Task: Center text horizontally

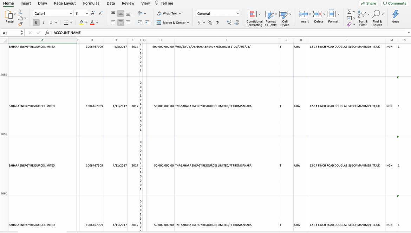Action: coord(120,22)
